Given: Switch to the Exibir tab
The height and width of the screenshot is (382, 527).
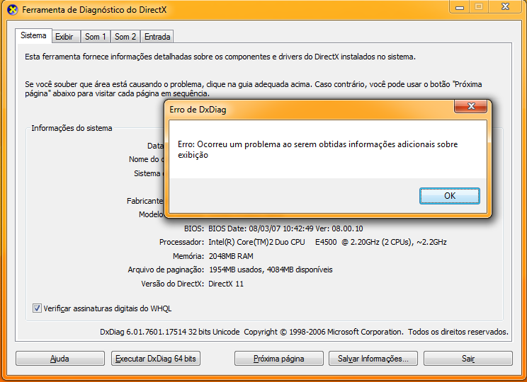Looking at the screenshot, I should click(66, 37).
